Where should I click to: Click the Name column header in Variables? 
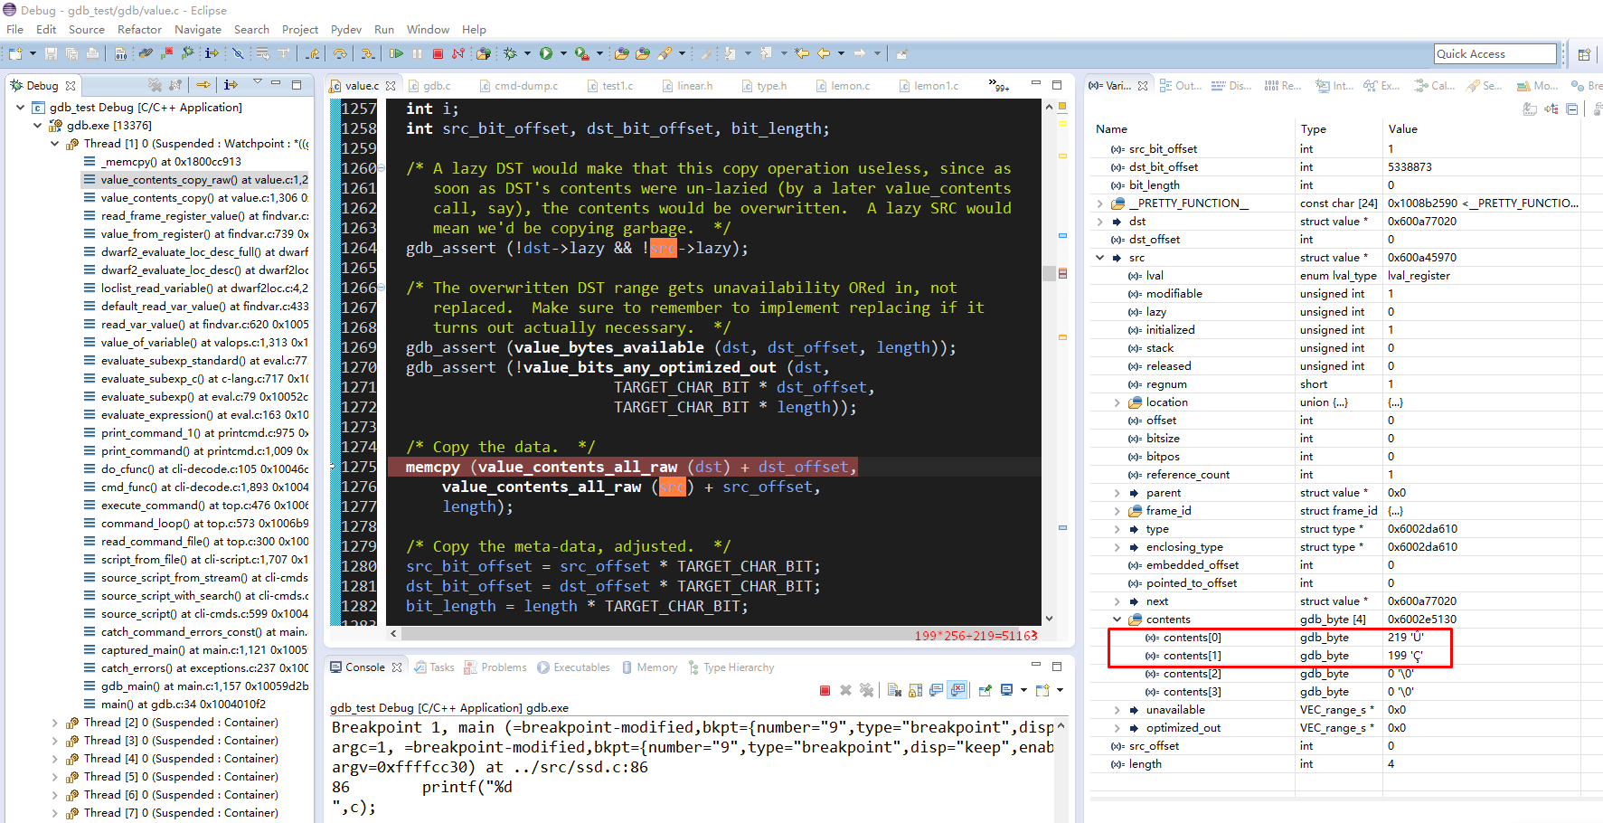[x=1112, y=129]
